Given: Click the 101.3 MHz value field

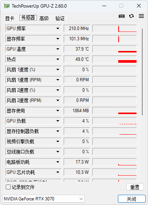Looking at the screenshot, I should (x=77, y=39).
